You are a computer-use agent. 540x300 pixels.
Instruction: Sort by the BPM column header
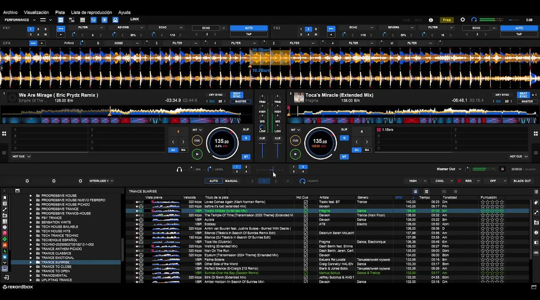[x=399, y=197]
